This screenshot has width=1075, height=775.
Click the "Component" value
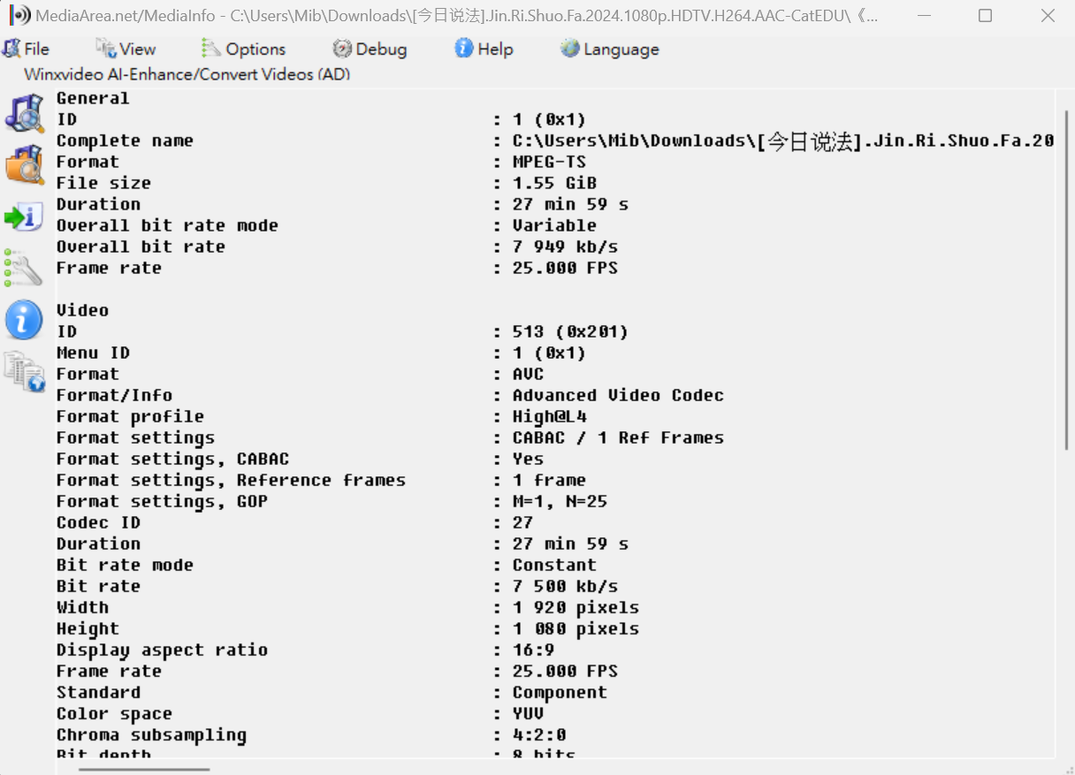coord(560,692)
